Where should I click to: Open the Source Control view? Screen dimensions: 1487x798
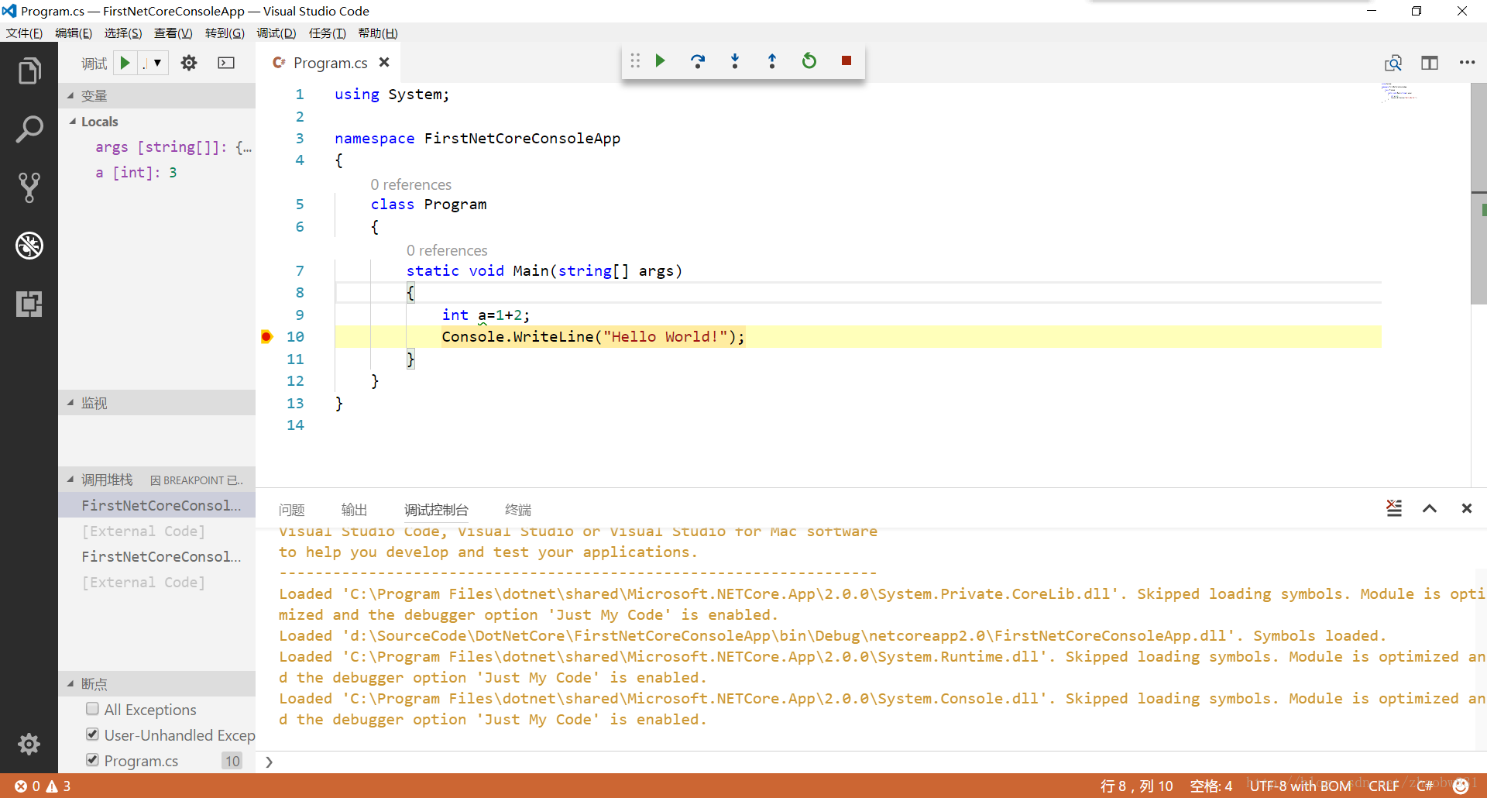[29, 187]
